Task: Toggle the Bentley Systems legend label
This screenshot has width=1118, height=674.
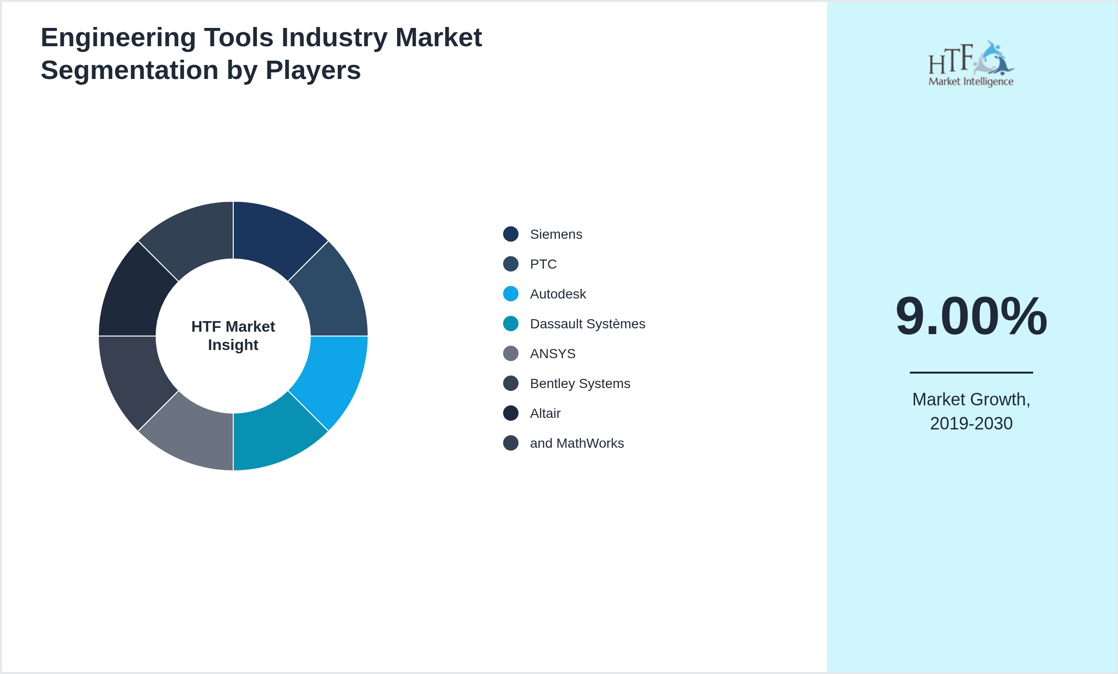Action: click(580, 384)
